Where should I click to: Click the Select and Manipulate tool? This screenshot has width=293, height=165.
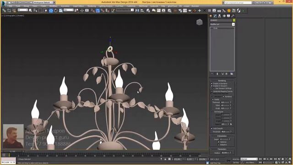[x=82, y=11]
